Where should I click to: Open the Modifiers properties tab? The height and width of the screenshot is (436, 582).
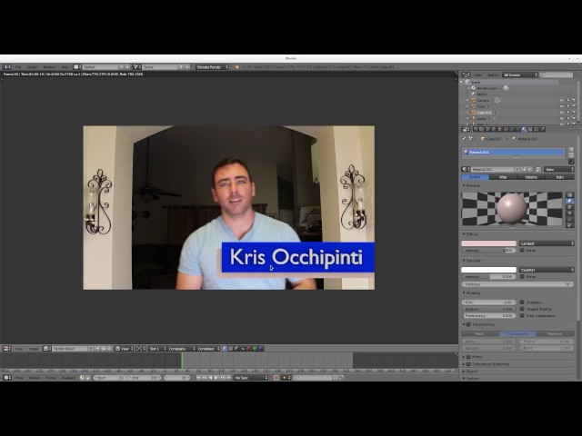(512, 129)
